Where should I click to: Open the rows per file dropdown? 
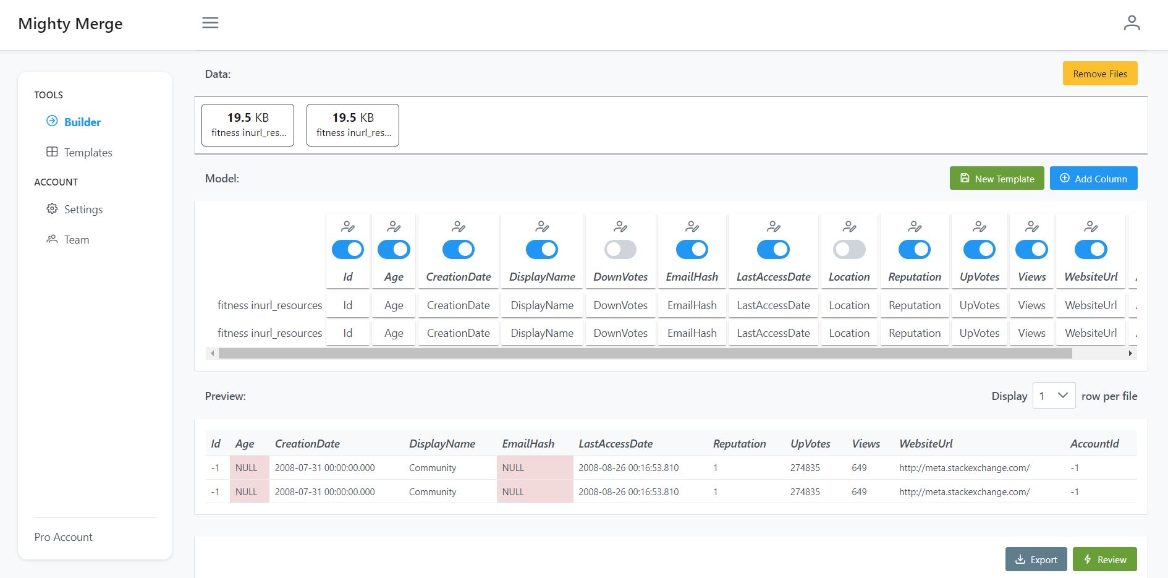(1054, 396)
